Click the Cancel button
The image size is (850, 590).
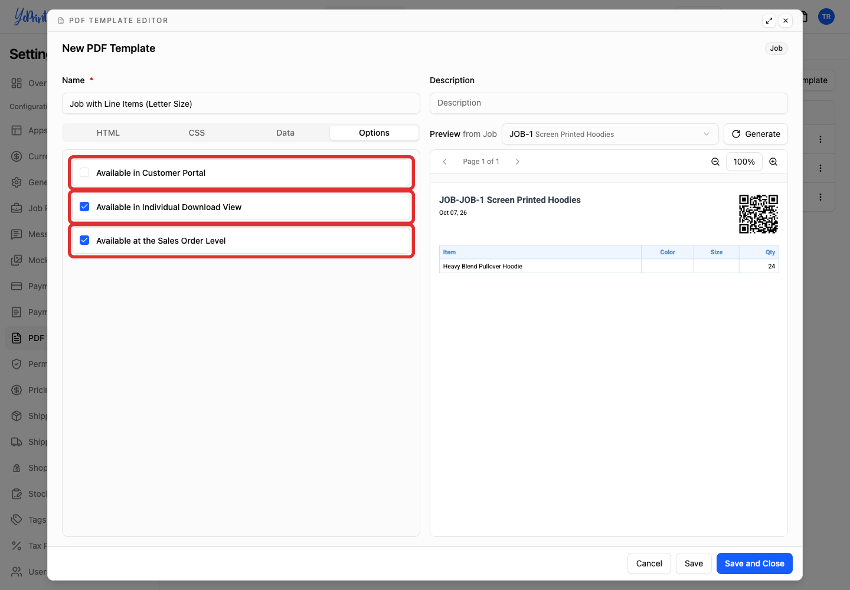coord(649,563)
